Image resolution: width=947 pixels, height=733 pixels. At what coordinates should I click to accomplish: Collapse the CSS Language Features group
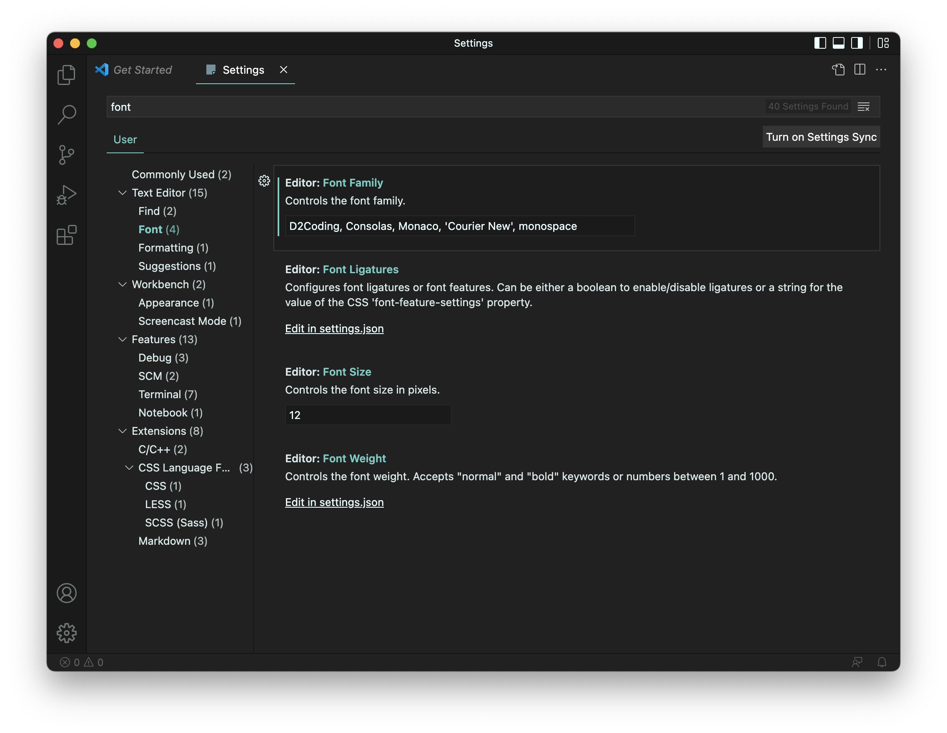129,468
